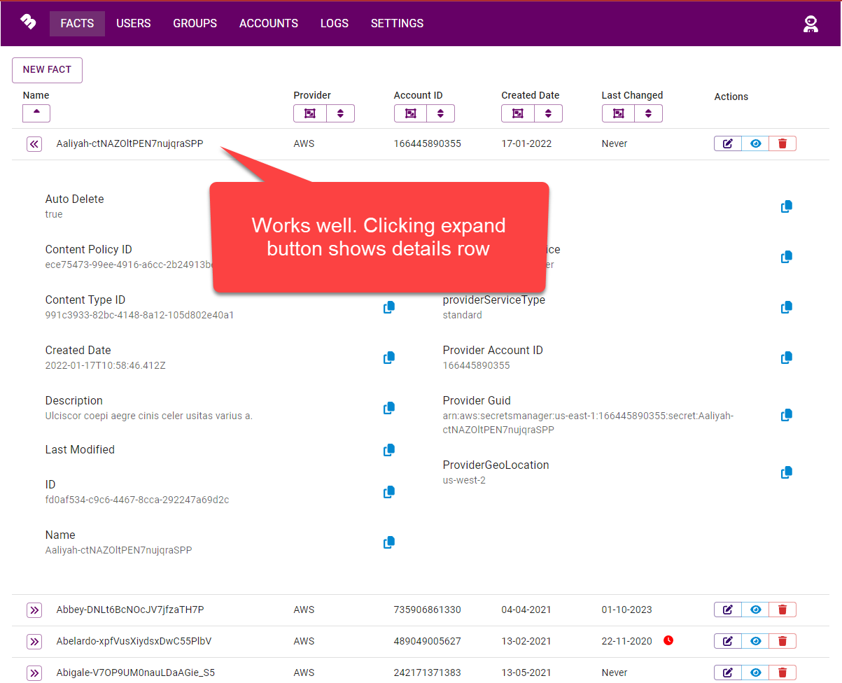Screen dimensions: 842x683
Task: Sort the Account ID column
Action: click(x=440, y=113)
